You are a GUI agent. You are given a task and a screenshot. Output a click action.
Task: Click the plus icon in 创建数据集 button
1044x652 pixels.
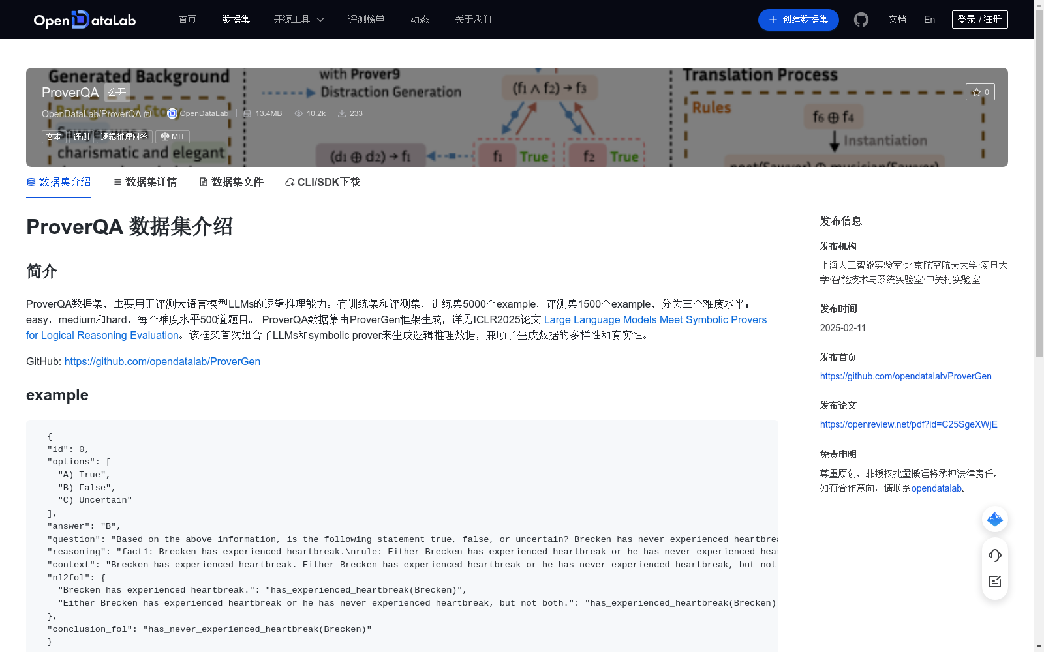pos(773,20)
